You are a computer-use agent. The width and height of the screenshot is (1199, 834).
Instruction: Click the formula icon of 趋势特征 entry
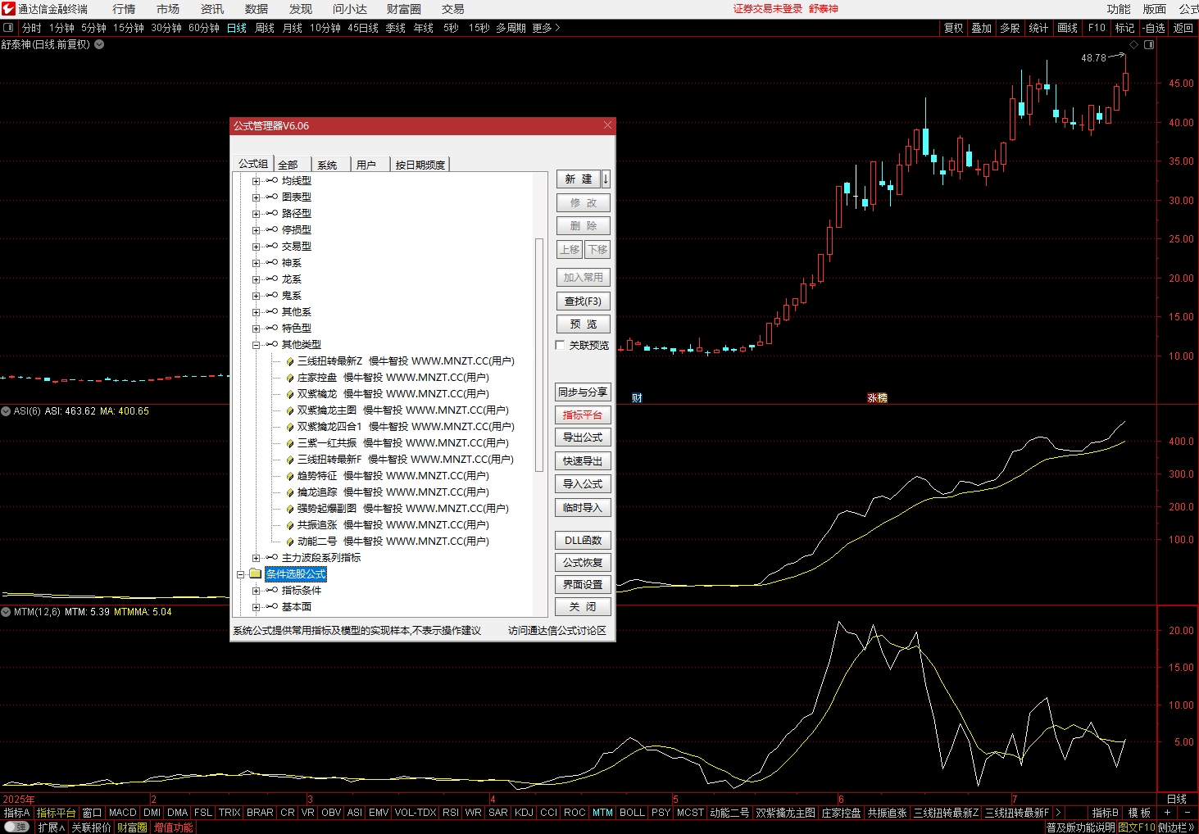coord(290,476)
